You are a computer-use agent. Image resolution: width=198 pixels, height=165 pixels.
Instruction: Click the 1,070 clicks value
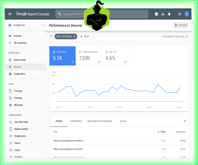[163, 149]
